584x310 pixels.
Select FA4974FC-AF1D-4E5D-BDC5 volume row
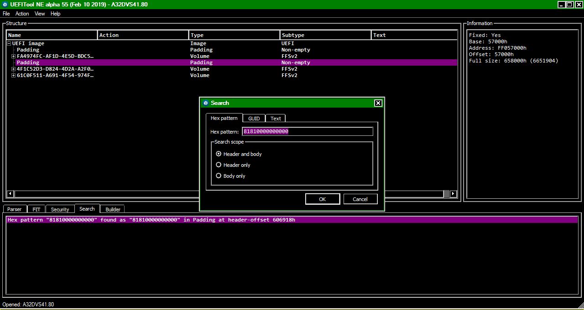[232, 56]
